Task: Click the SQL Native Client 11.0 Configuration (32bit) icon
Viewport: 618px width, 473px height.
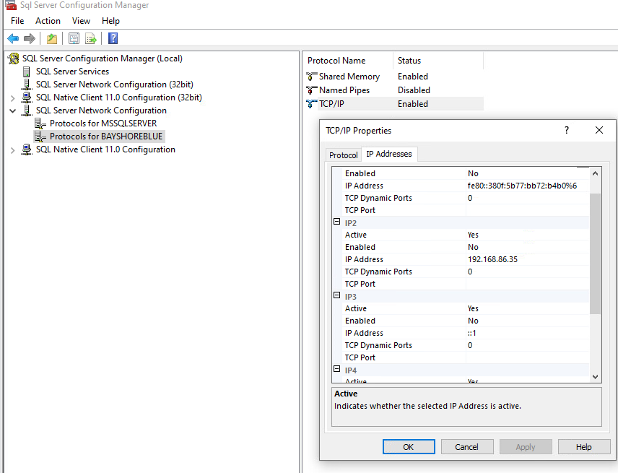Action: point(27,97)
